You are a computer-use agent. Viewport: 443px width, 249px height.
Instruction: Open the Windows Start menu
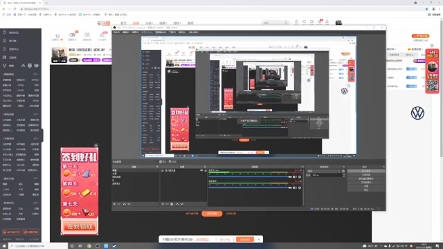[4, 246]
